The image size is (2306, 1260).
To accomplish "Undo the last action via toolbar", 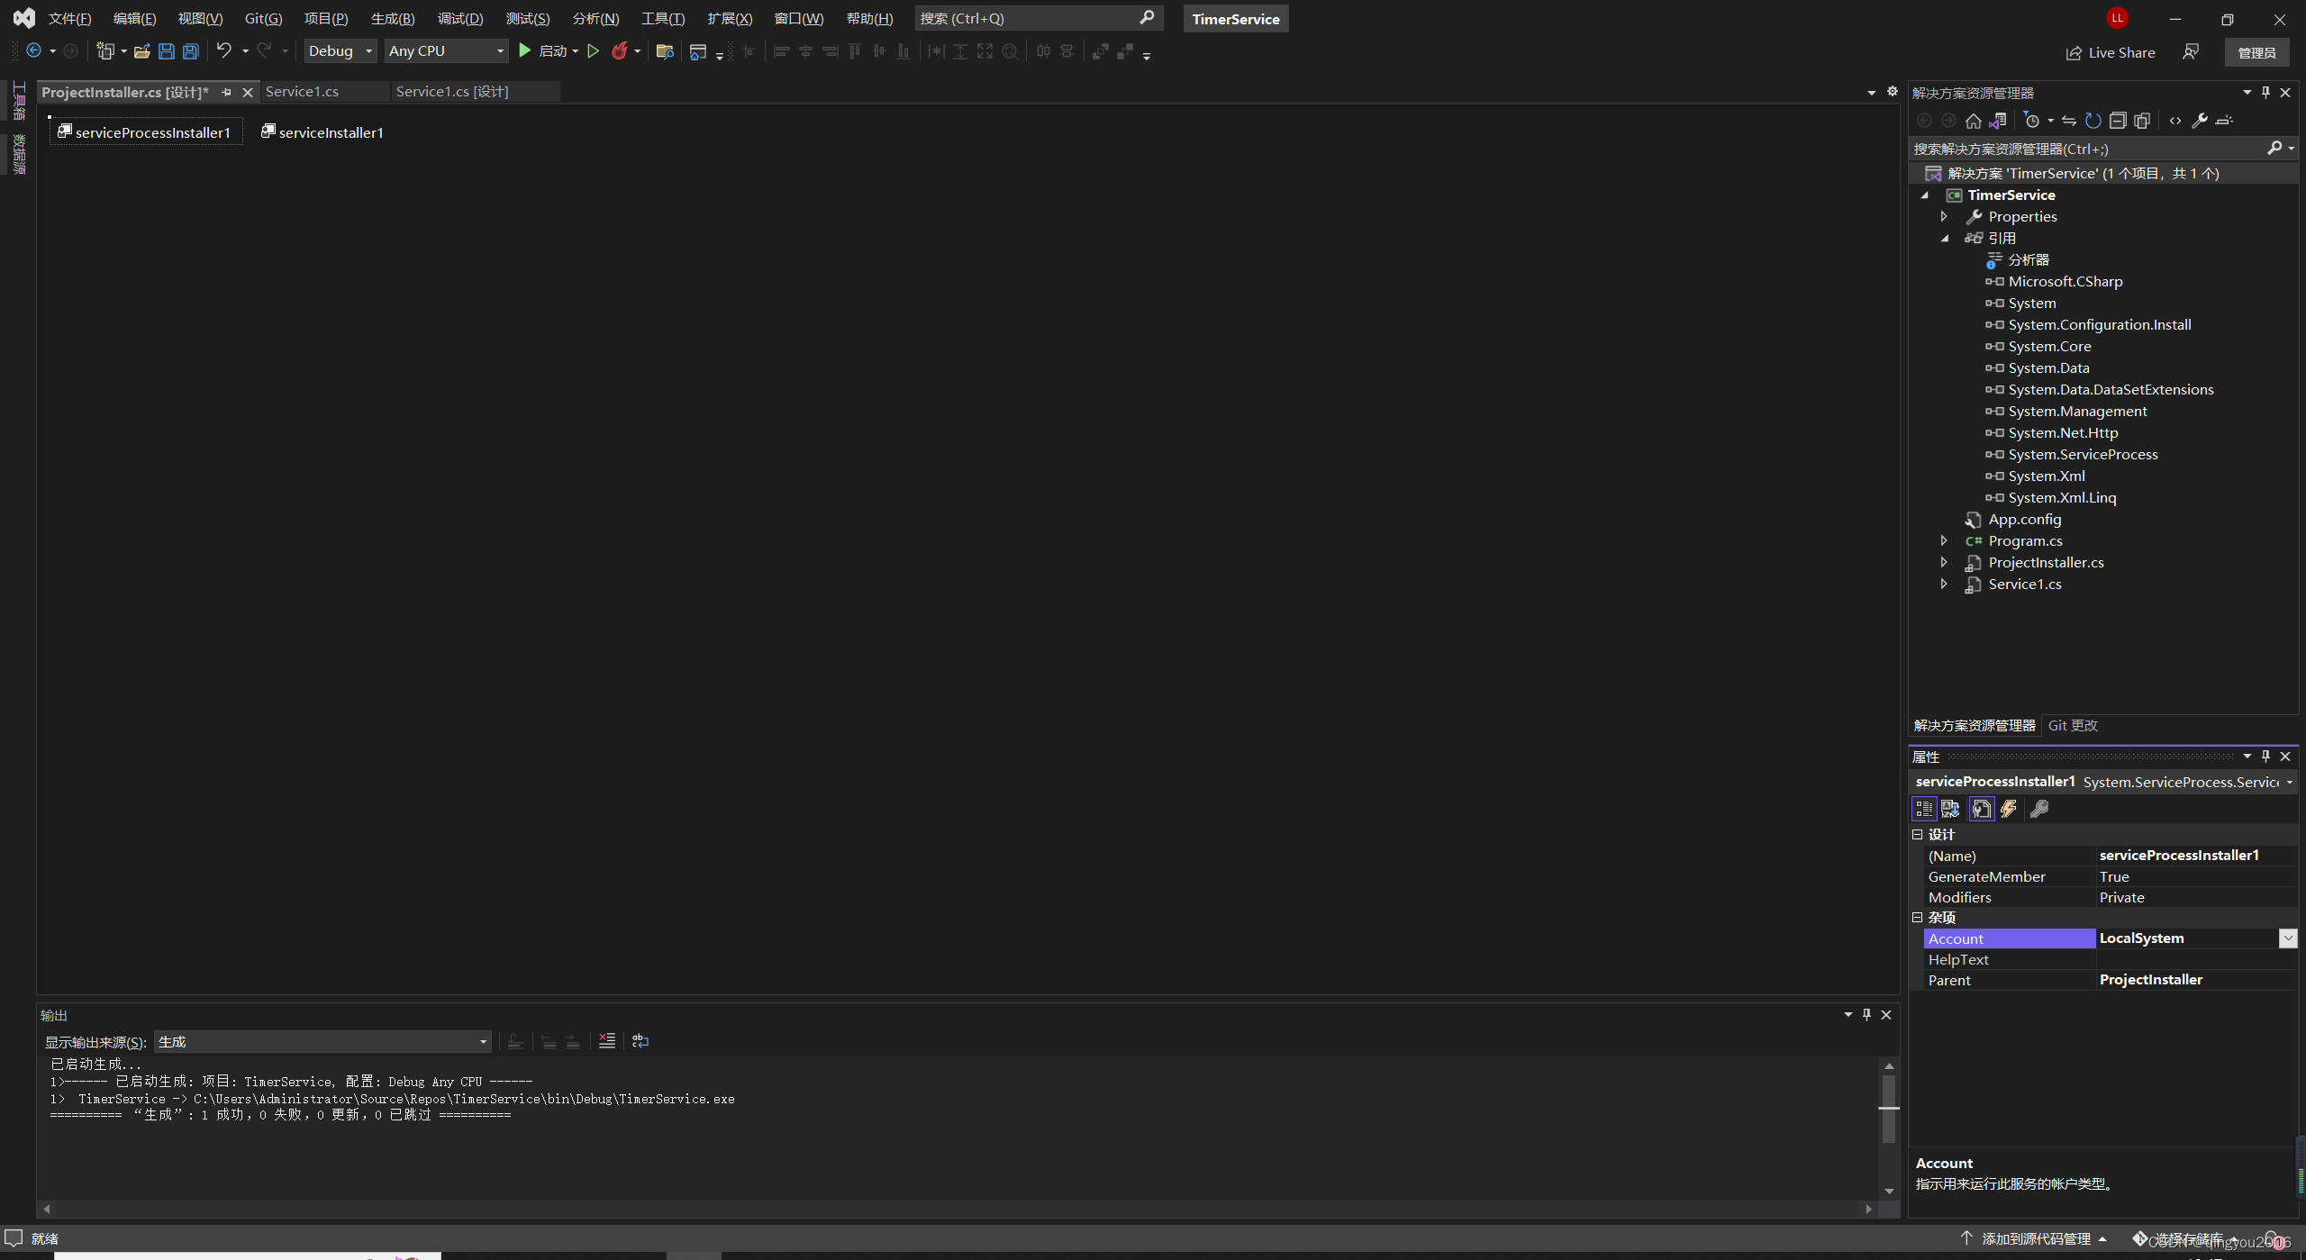I will click(x=224, y=51).
